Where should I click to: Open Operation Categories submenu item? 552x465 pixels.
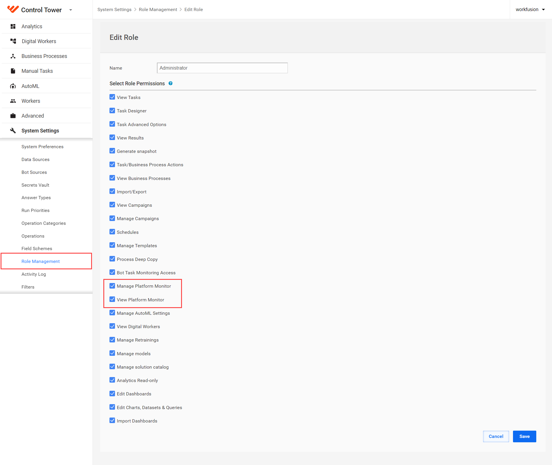(x=44, y=223)
